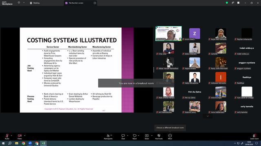Image resolution: width=261 pixels, height=146 pixels.
Task: Expand the Share options arrow
Action: click(152, 135)
